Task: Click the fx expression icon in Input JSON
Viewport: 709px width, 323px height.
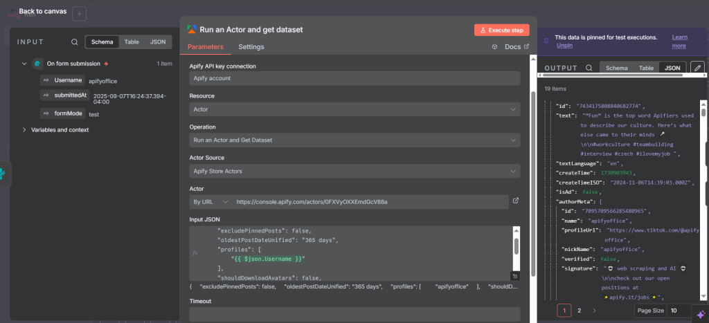Action: click(195, 253)
